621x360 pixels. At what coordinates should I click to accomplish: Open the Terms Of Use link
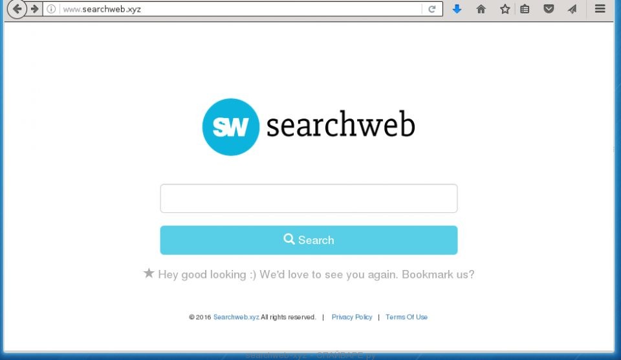click(406, 317)
